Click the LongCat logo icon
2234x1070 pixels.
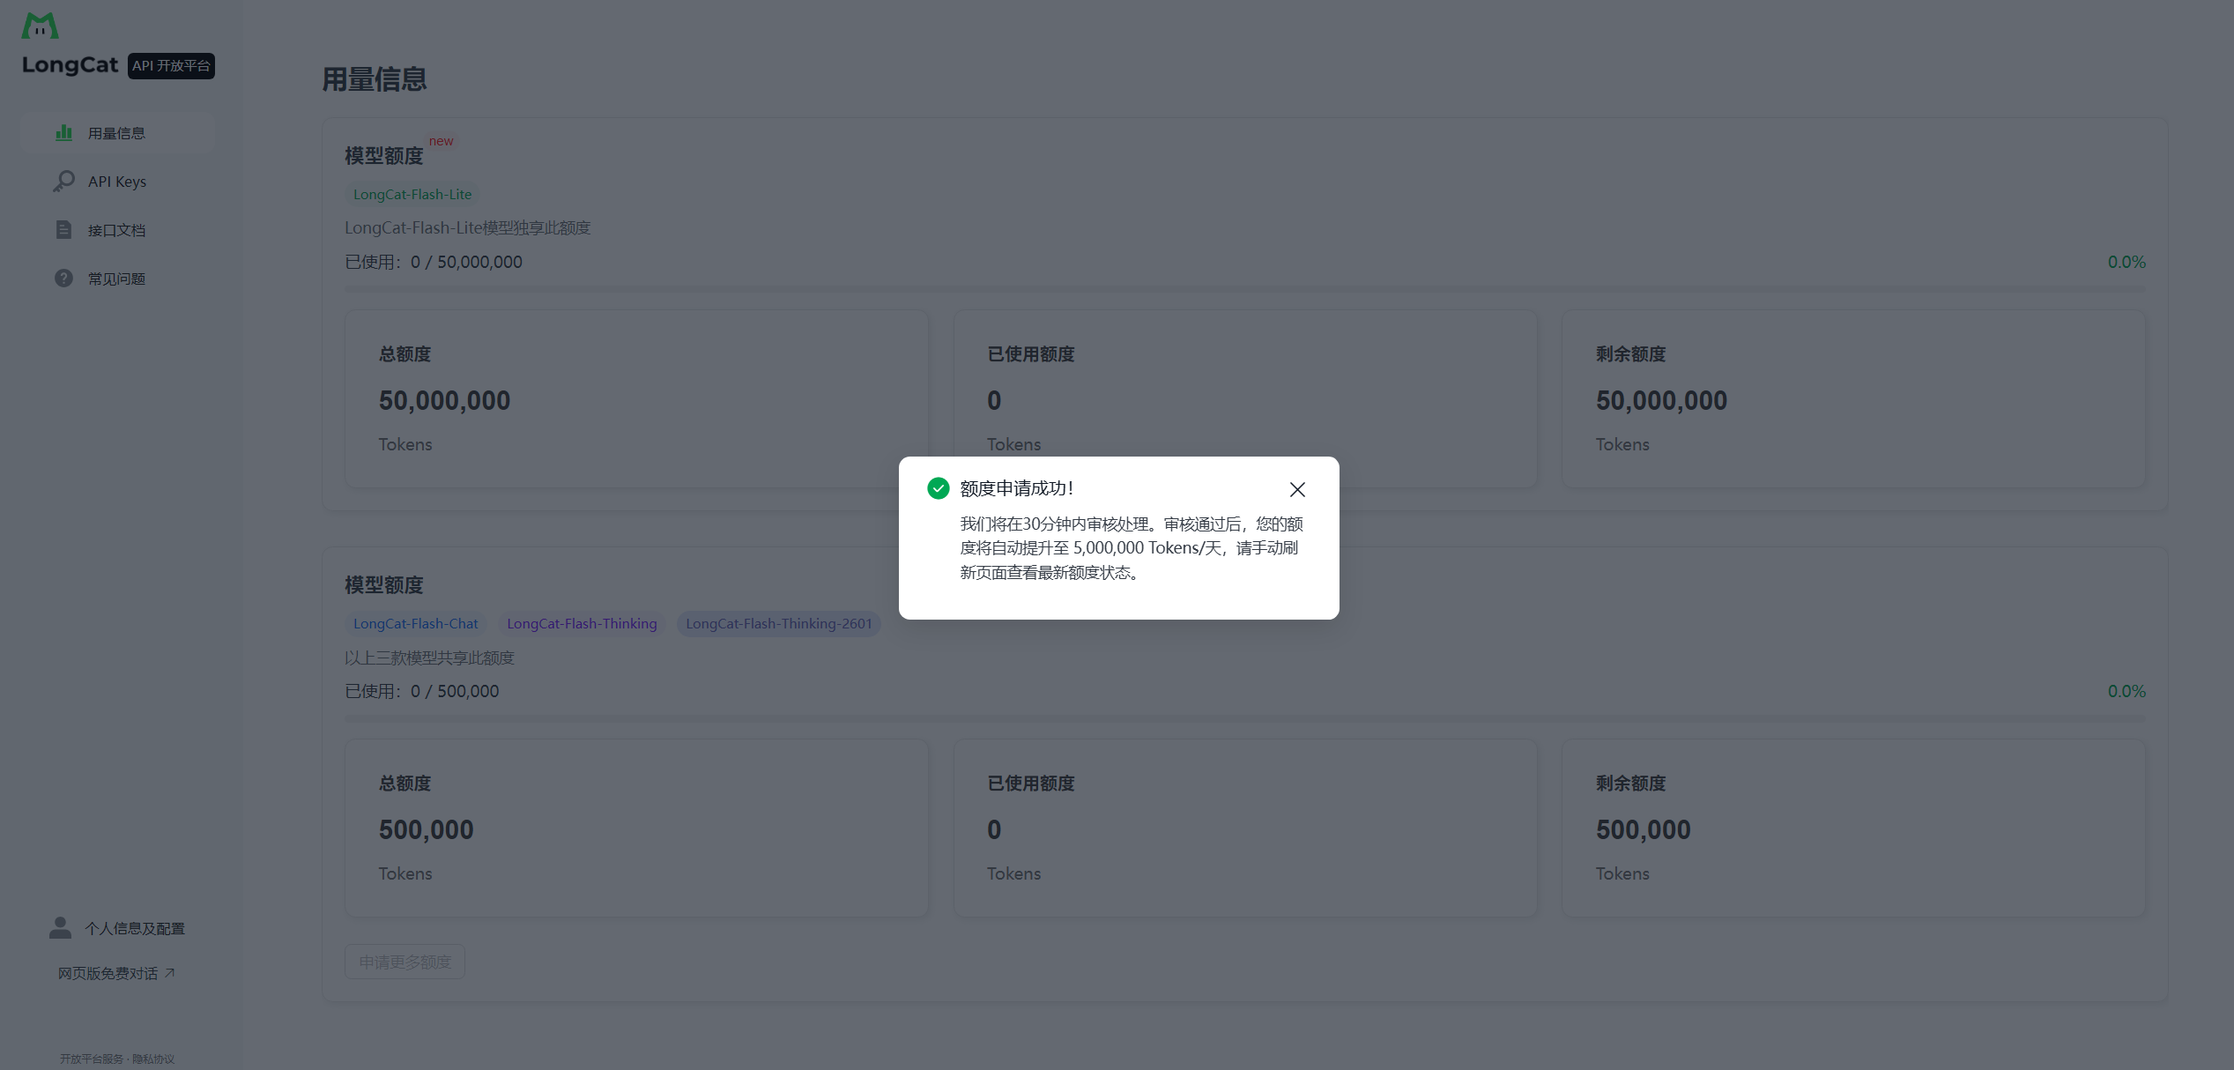[41, 25]
